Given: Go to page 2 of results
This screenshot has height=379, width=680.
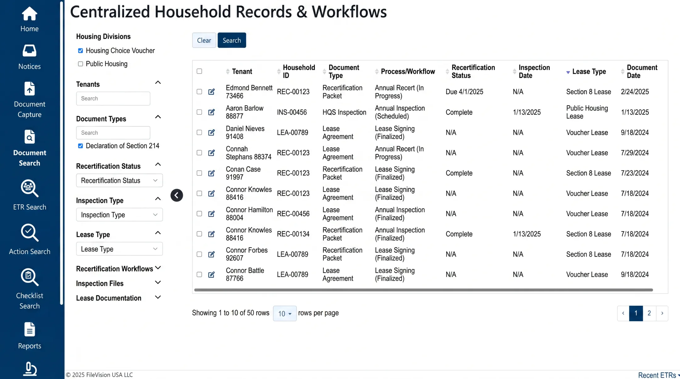Looking at the screenshot, I should [x=649, y=313].
